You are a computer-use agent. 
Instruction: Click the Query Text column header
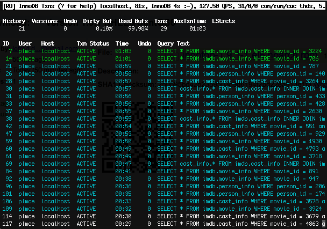[173, 43]
